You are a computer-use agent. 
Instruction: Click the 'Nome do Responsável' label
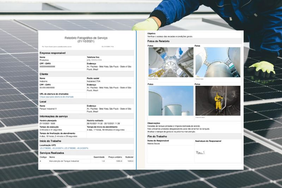[x=158, y=141]
